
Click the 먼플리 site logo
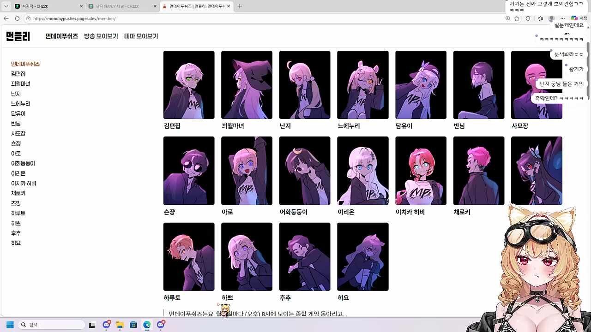click(x=18, y=36)
